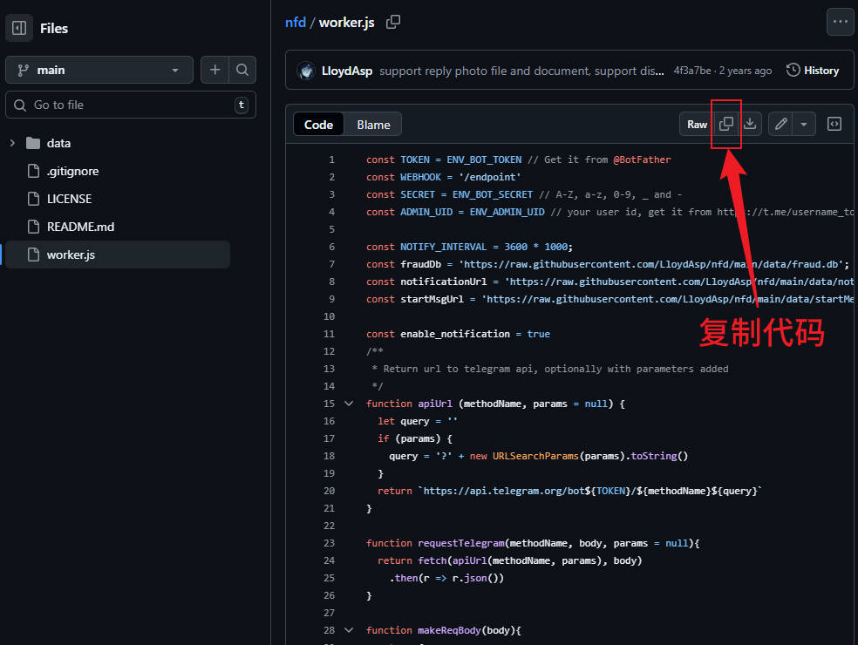Click the Go to file search field

click(131, 105)
